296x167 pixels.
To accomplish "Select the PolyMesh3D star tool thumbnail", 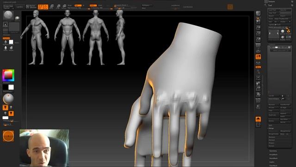I will (283, 38).
